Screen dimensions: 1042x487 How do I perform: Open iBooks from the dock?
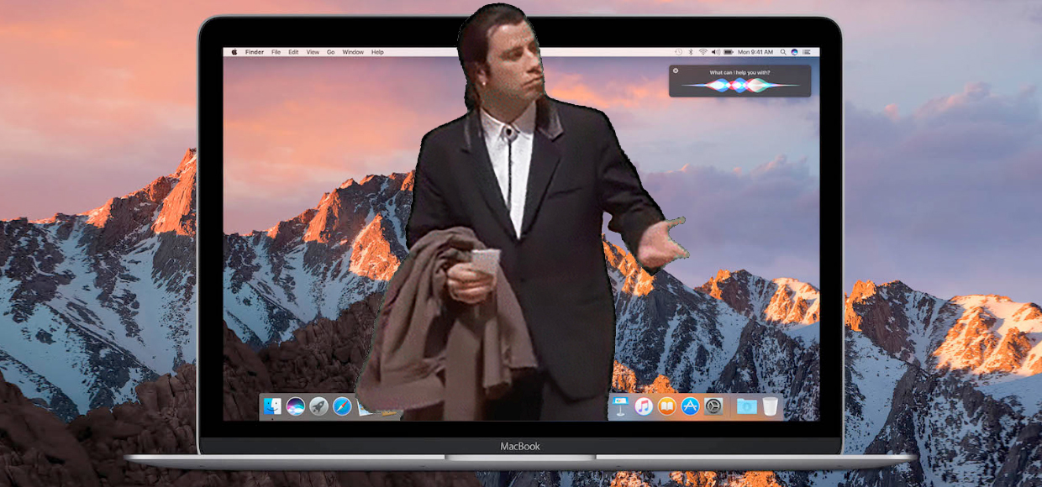coord(667,406)
